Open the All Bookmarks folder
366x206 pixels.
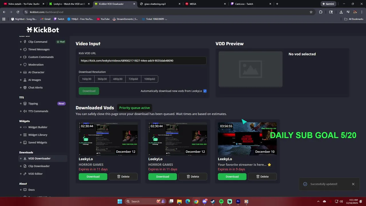pyautogui.click(x=354, y=19)
